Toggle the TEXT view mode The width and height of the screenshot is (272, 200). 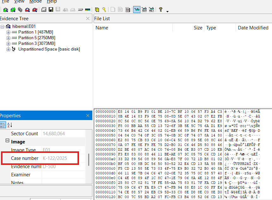coord(144,9)
